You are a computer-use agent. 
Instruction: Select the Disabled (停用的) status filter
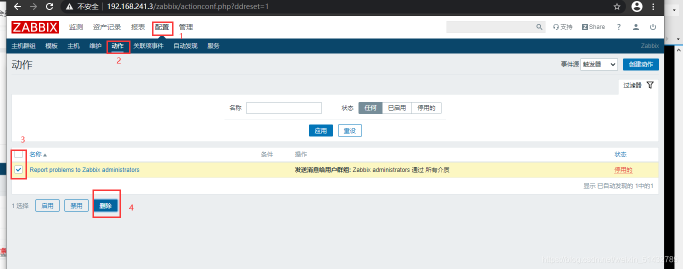pyautogui.click(x=426, y=108)
